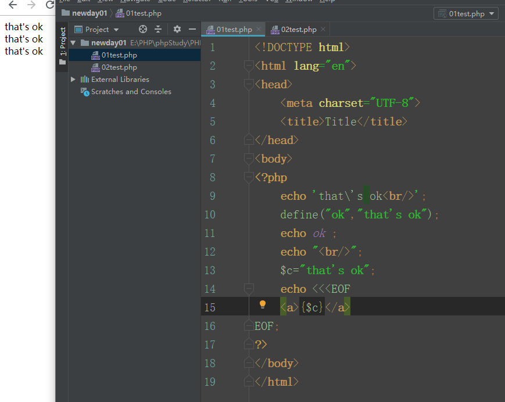Click the intention lightbulb on line 15

tap(263, 304)
